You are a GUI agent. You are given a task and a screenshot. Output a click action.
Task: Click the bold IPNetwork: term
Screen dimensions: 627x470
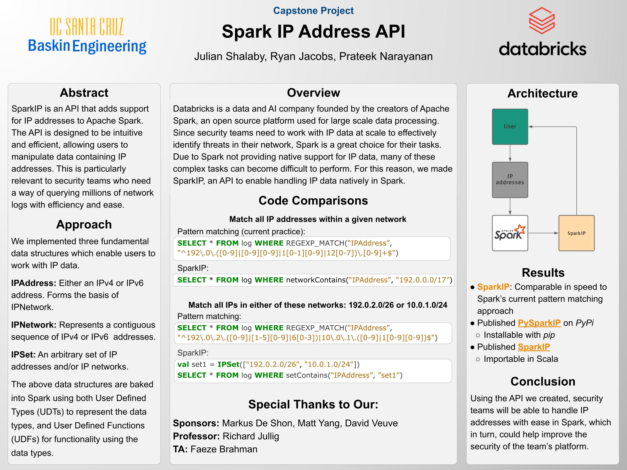tap(34, 325)
